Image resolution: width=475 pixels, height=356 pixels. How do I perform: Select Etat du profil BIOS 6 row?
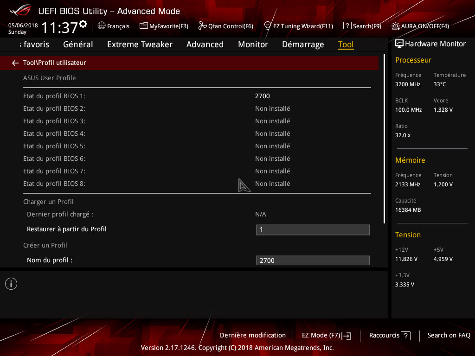[x=197, y=159]
